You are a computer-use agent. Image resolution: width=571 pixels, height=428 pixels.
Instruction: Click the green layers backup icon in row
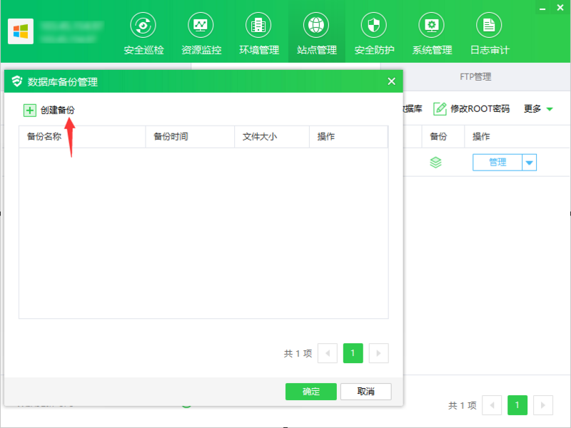tap(435, 163)
